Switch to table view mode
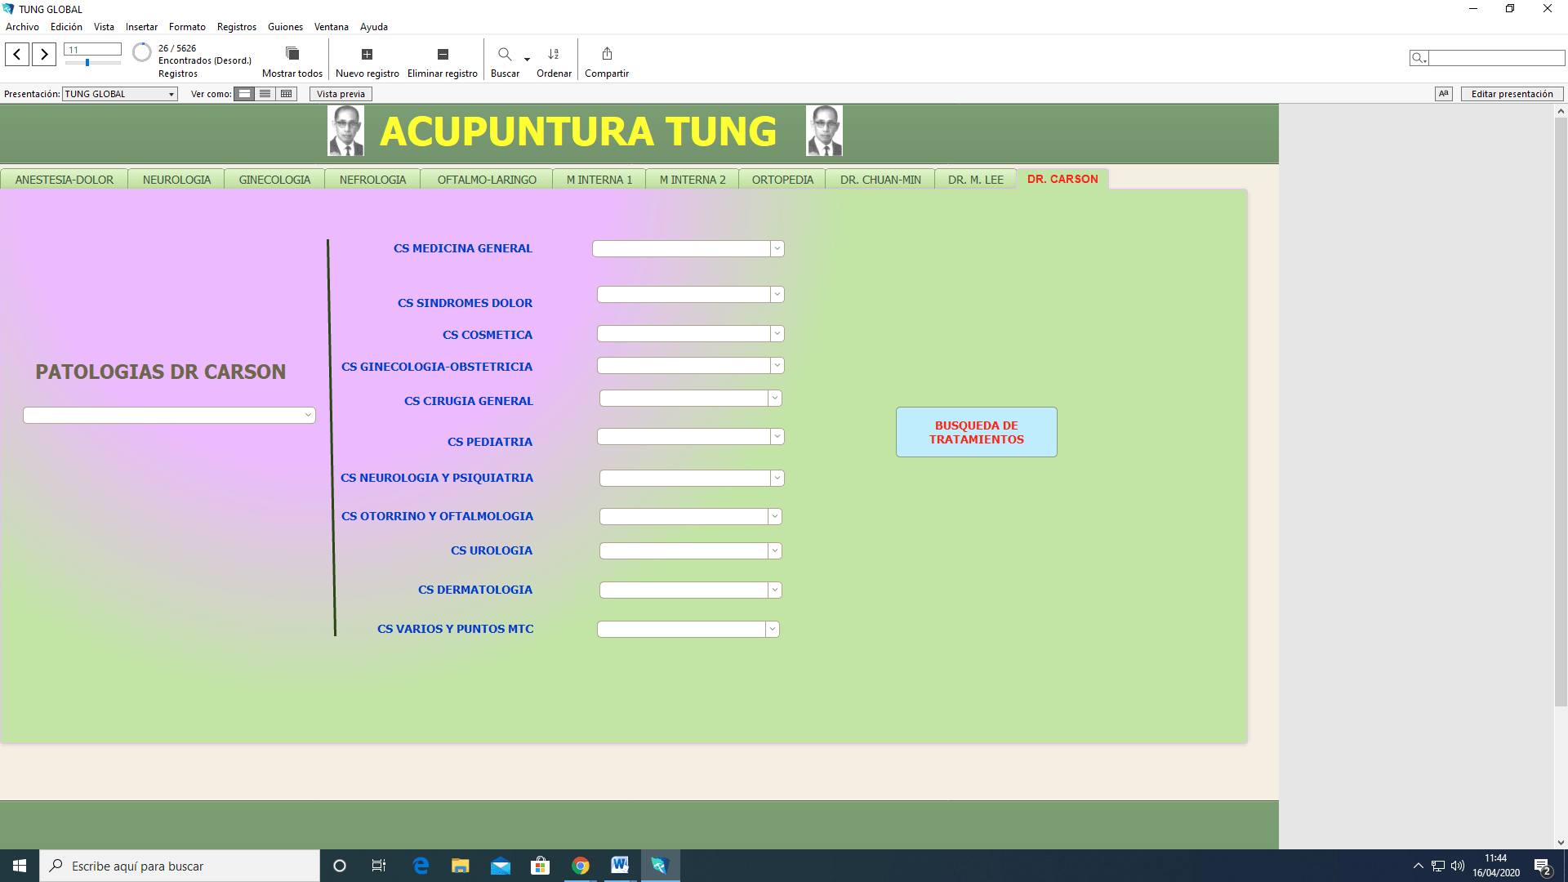 (286, 94)
